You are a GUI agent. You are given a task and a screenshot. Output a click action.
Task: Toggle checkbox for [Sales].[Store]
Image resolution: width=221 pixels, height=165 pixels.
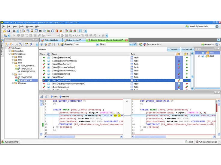pos(48,77)
